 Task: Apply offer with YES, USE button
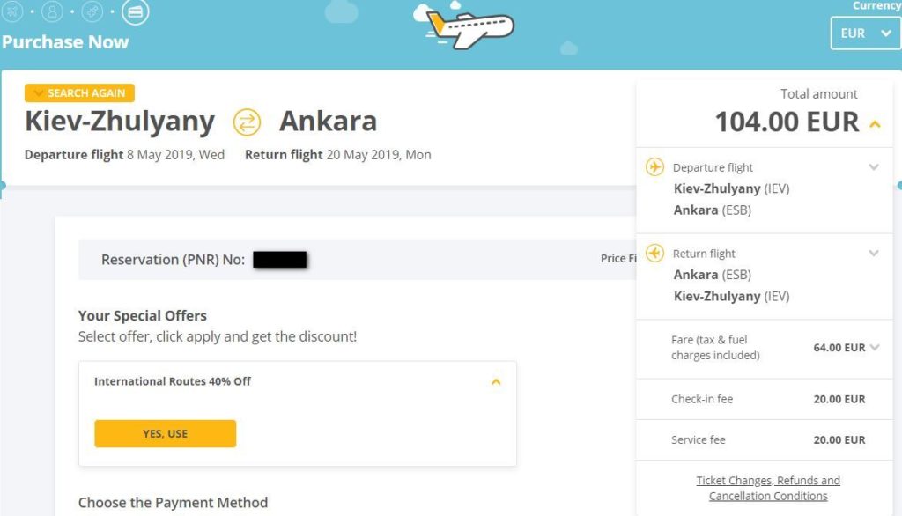165,434
